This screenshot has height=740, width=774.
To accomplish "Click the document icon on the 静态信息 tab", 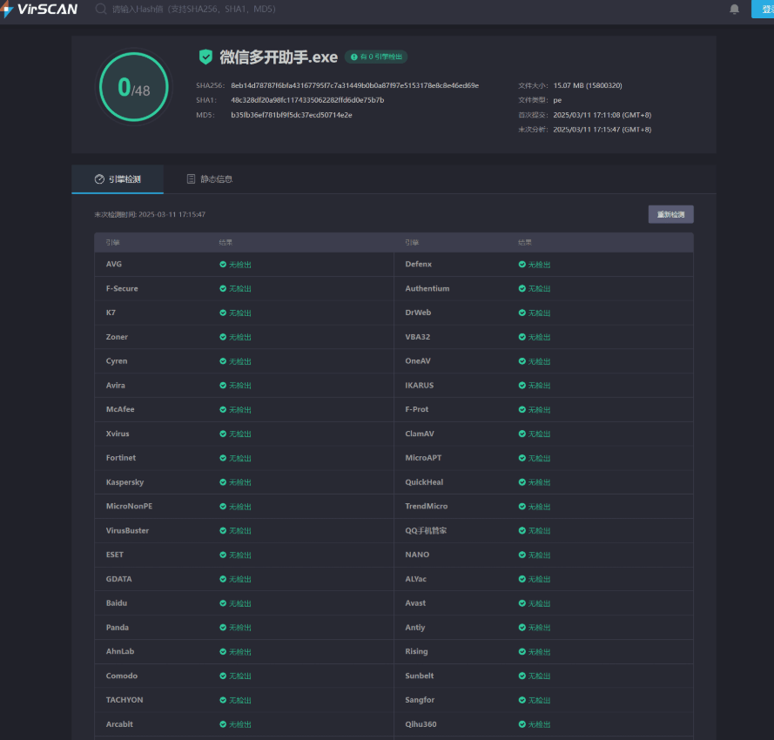I will (190, 178).
